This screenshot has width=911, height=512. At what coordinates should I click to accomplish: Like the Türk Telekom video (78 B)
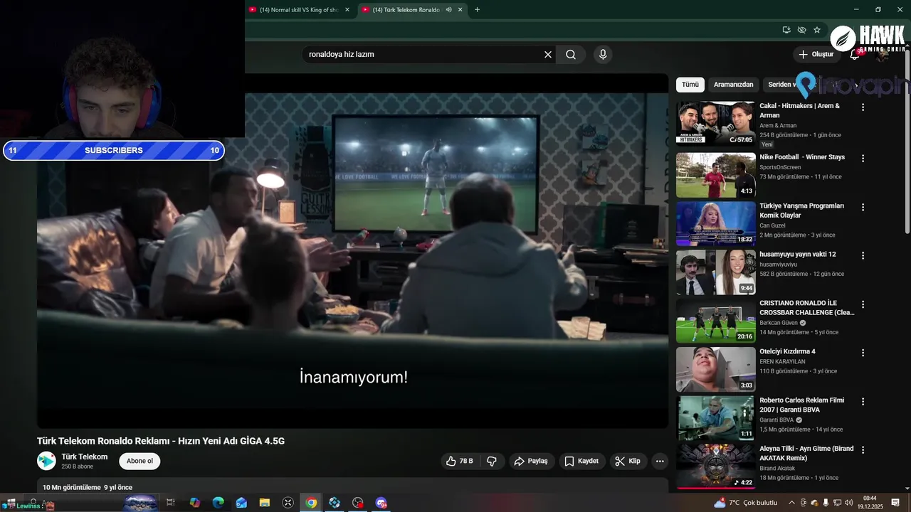pyautogui.click(x=460, y=461)
